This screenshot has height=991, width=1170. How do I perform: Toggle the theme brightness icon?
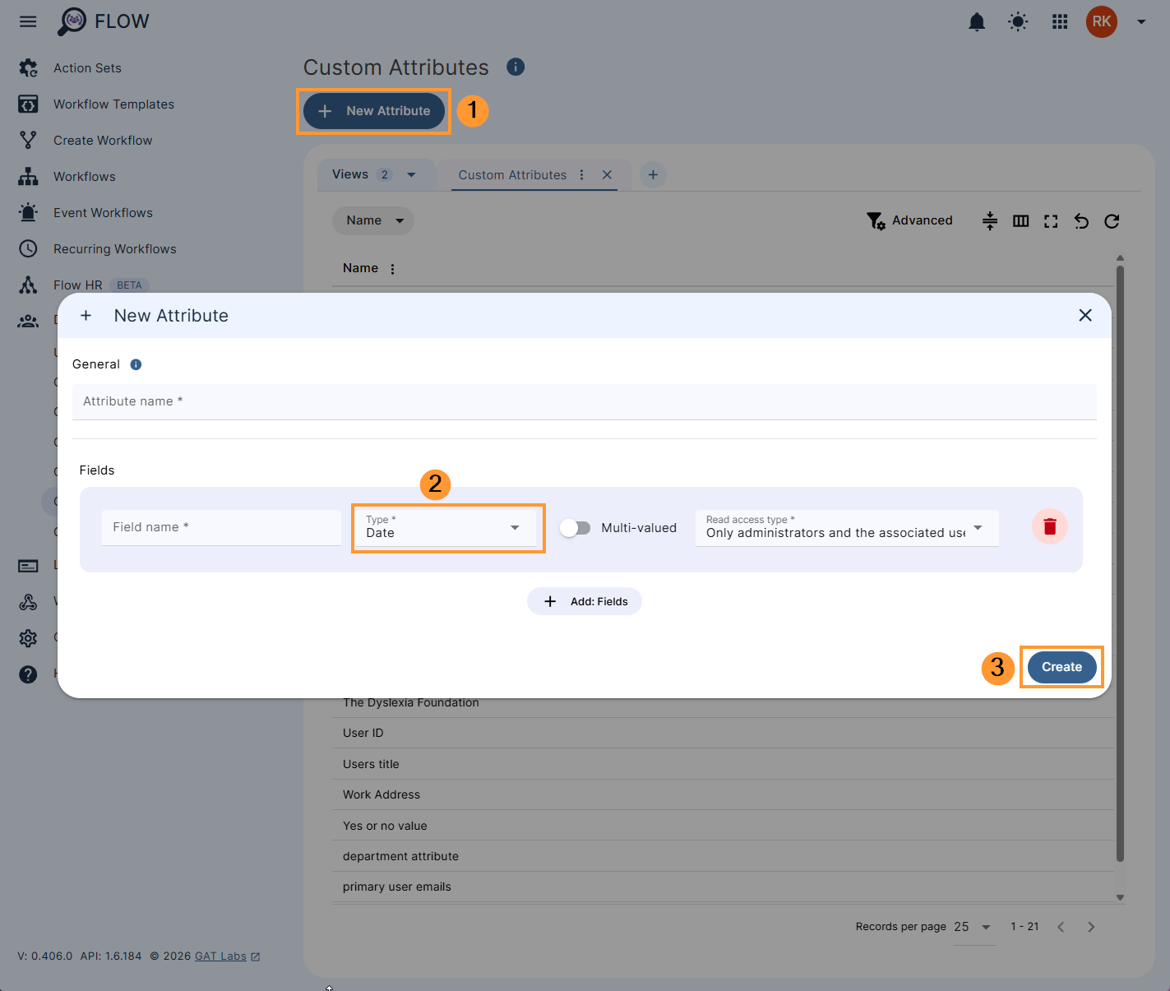pos(1017,22)
